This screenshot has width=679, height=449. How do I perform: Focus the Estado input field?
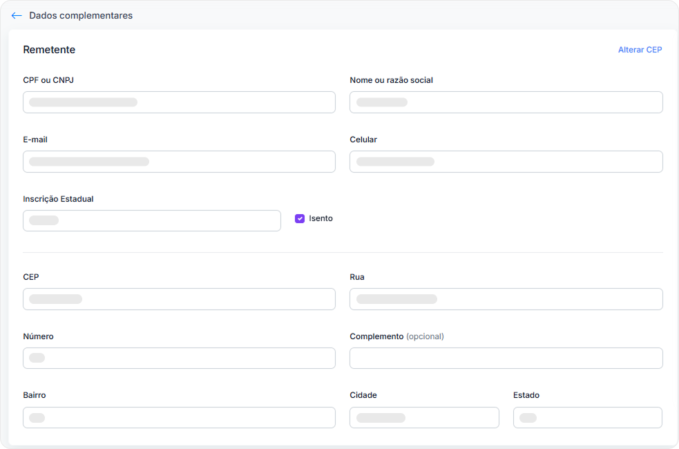587,417
